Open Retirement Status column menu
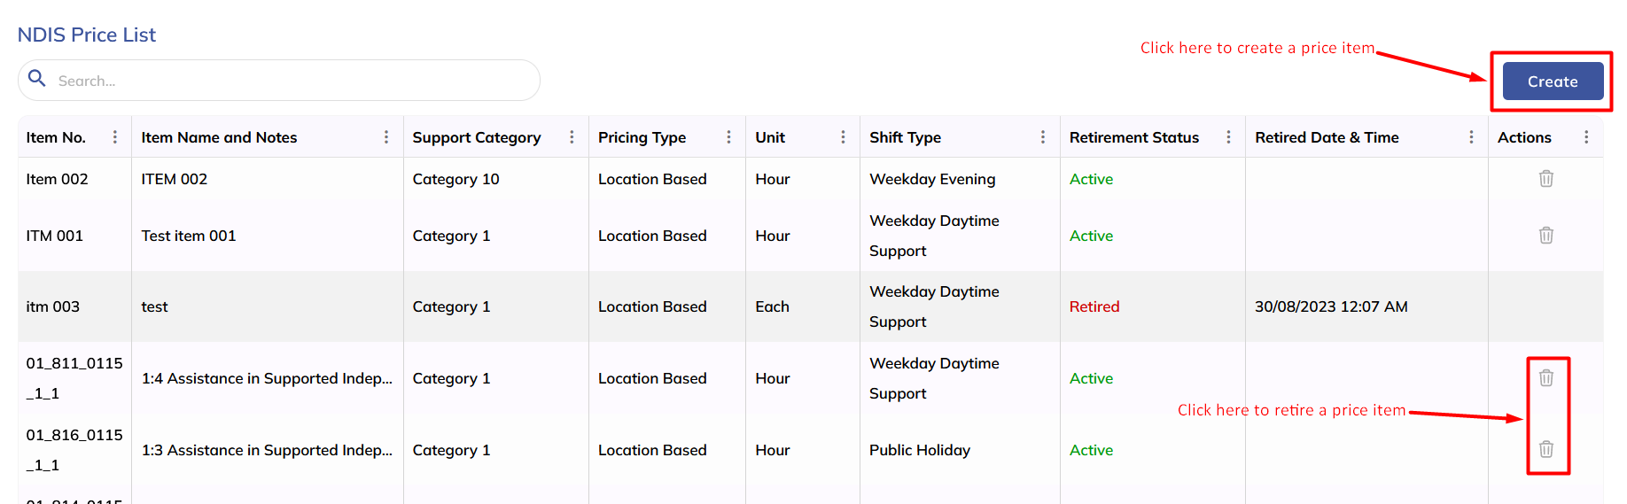 1228,137
